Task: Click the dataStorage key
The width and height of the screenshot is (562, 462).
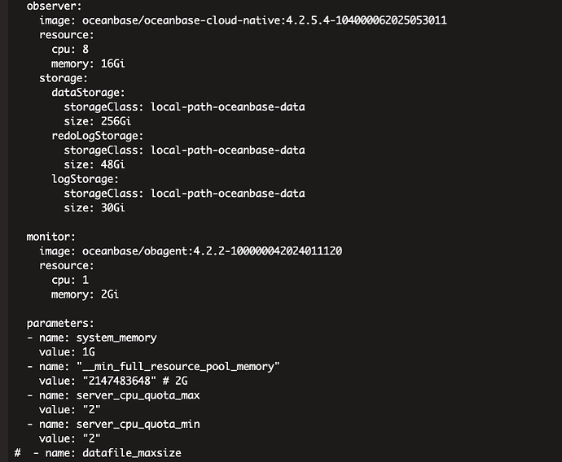Action: [88, 93]
